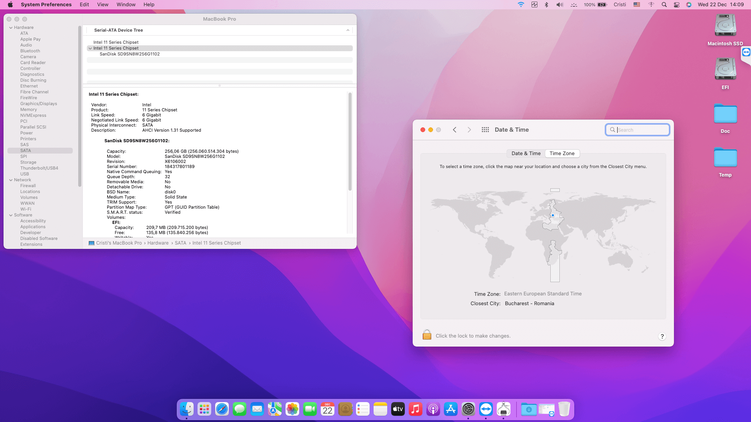751x422 pixels.
Task: Open System Information chip icon in Dock
Action: pos(503,409)
